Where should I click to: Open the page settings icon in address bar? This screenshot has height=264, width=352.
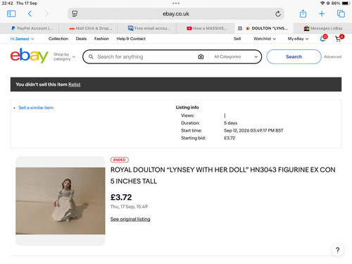pos(75,14)
